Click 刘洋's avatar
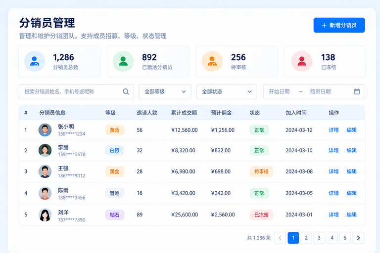Image resolution: width=380 pixels, height=253 pixels. (x=45, y=215)
